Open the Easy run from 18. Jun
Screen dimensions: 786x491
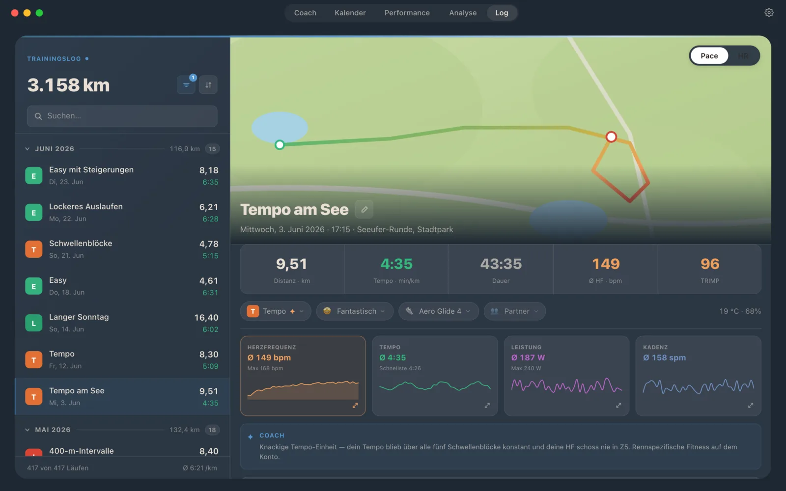point(122,286)
